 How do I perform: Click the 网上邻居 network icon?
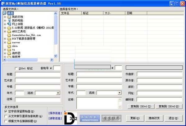(9, 24)
